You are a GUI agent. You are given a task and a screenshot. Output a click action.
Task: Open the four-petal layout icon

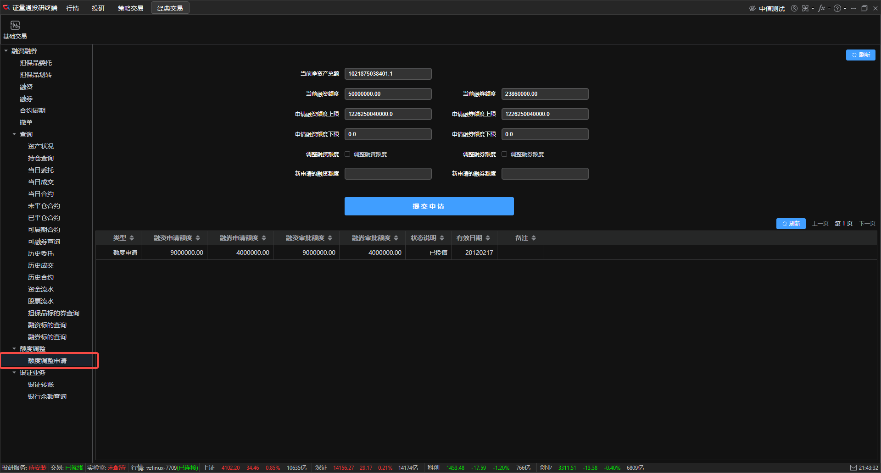click(x=805, y=8)
